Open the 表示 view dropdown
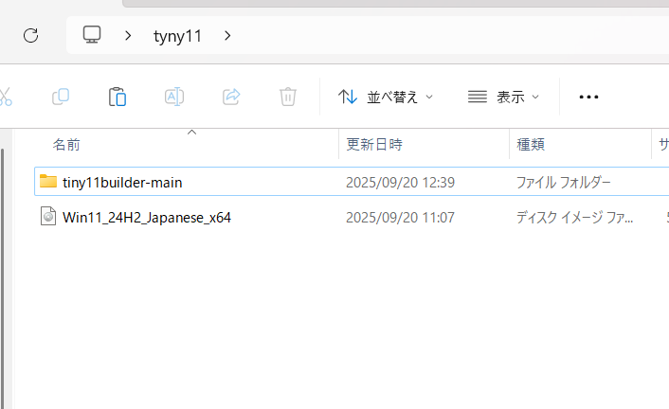669x409 pixels. (x=503, y=97)
